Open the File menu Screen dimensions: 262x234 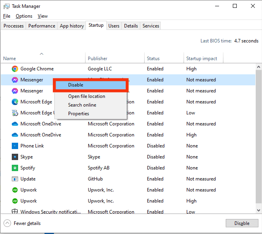point(7,16)
